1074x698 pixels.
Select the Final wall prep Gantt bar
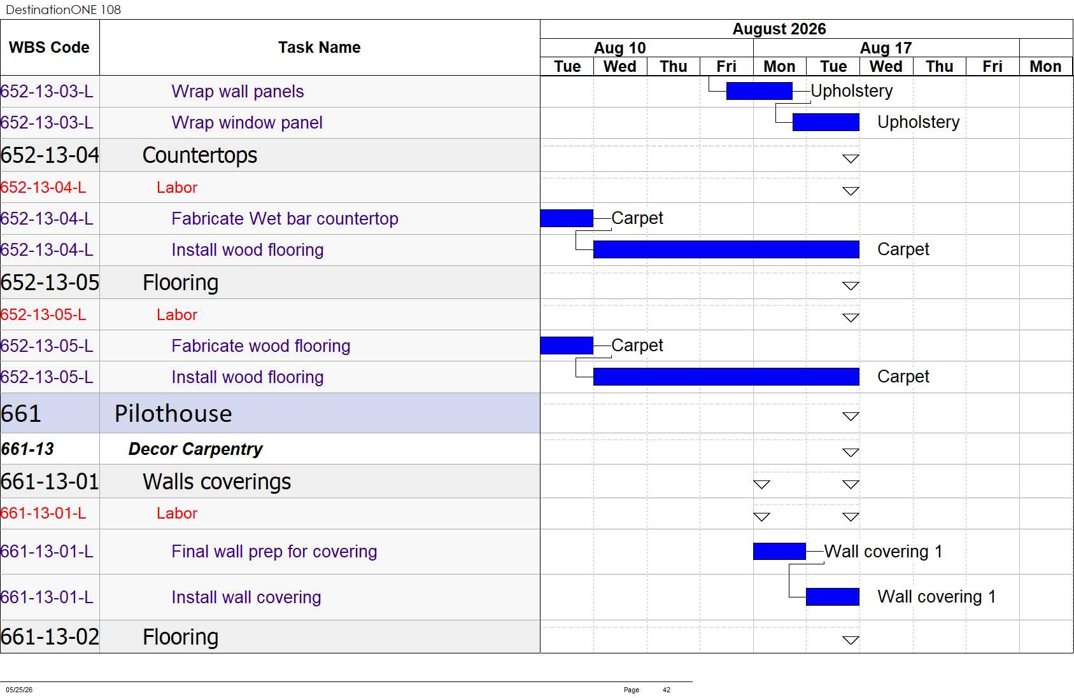(x=779, y=551)
